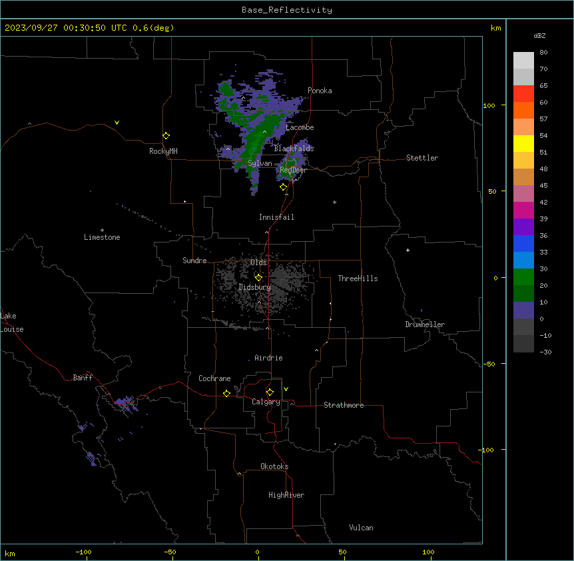Click the Base_Reflectivity title text
574x561 pixels.
point(287,10)
